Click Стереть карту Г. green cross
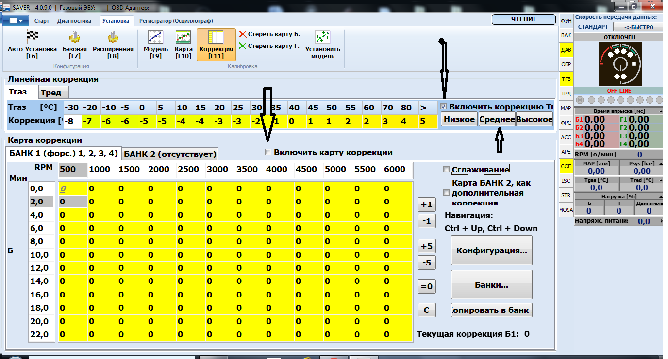668x359 pixels. point(243,46)
